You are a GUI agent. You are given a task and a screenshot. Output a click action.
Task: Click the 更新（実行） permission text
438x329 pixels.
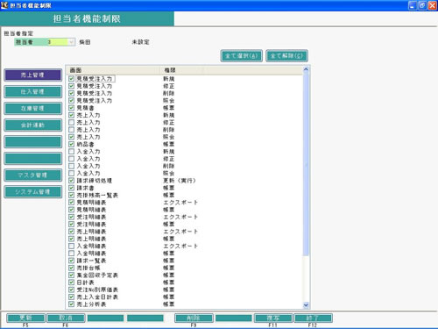pos(180,181)
